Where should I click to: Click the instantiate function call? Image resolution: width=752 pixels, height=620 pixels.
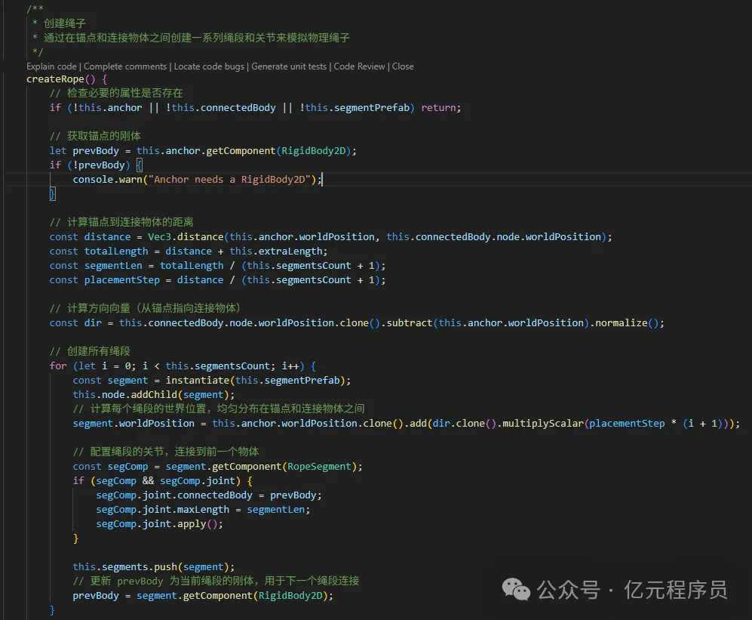tap(197, 381)
